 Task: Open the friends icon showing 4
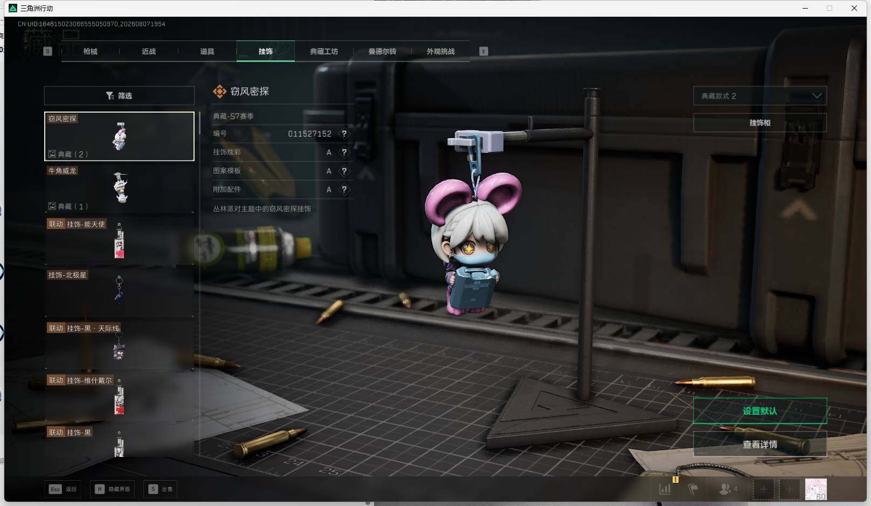coord(728,489)
